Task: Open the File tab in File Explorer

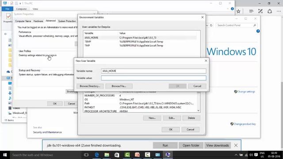Action: click(x=8, y=9)
